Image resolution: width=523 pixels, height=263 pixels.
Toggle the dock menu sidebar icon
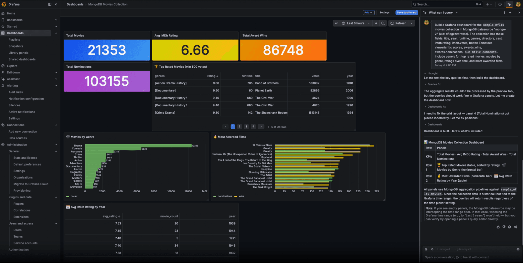coord(50,4)
